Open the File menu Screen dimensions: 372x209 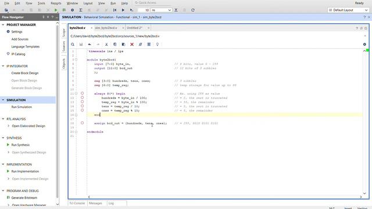(x=6, y=3)
